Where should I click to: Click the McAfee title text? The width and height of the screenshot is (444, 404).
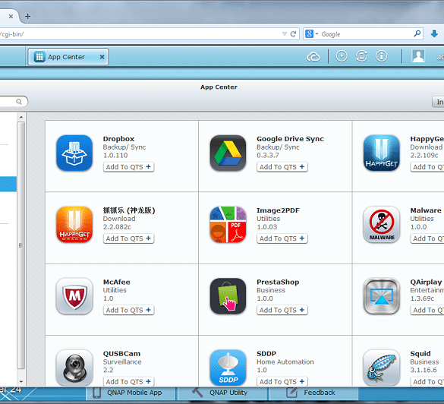(x=117, y=282)
